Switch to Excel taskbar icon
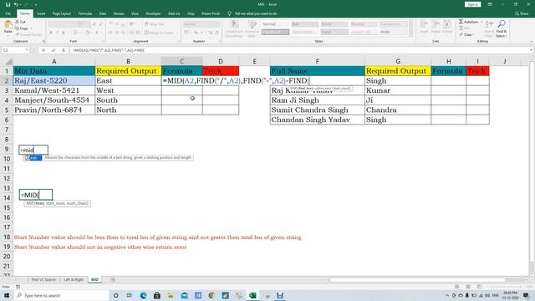Image resolution: width=535 pixels, height=301 pixels. pos(252,295)
